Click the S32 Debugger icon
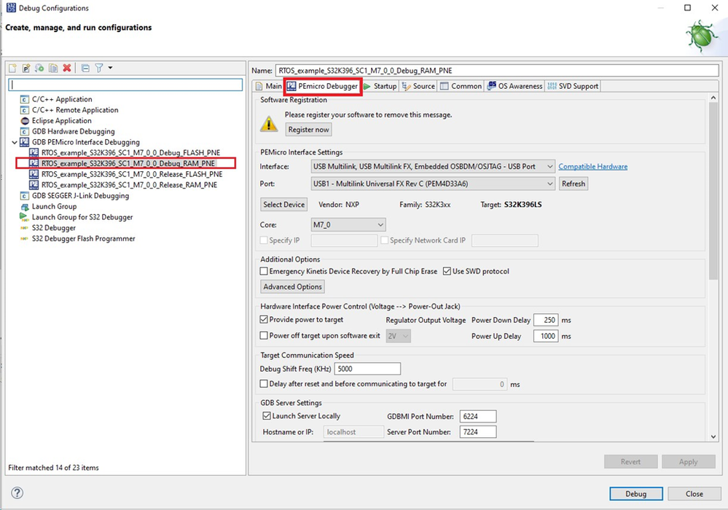Image resolution: width=728 pixels, height=510 pixels. [25, 228]
